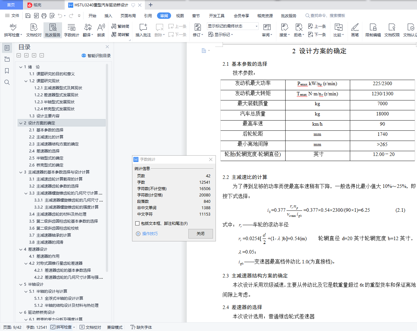The image size is (417, 331).
Task: Collapse the '5.1 半轴的设计与计算' node
Action: pos(26,291)
